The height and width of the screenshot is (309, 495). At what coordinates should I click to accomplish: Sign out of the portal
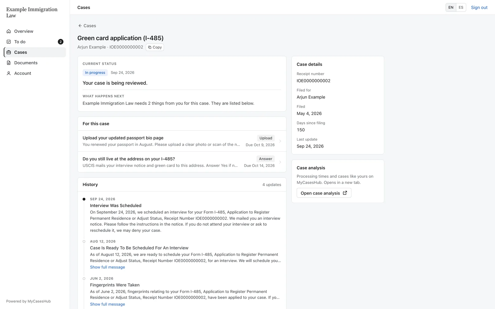tap(479, 7)
